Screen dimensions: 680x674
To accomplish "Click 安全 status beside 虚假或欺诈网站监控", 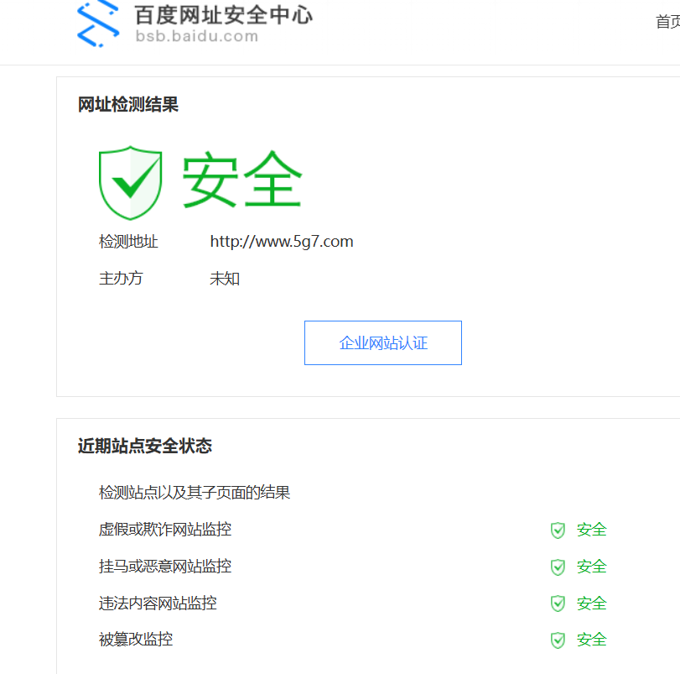I will coord(591,530).
